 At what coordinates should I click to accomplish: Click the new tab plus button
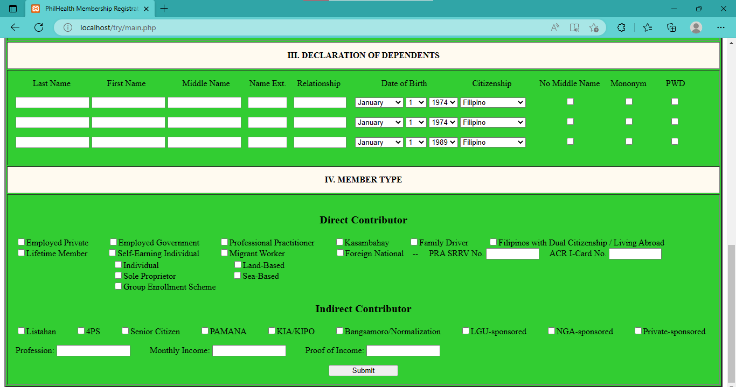164,9
